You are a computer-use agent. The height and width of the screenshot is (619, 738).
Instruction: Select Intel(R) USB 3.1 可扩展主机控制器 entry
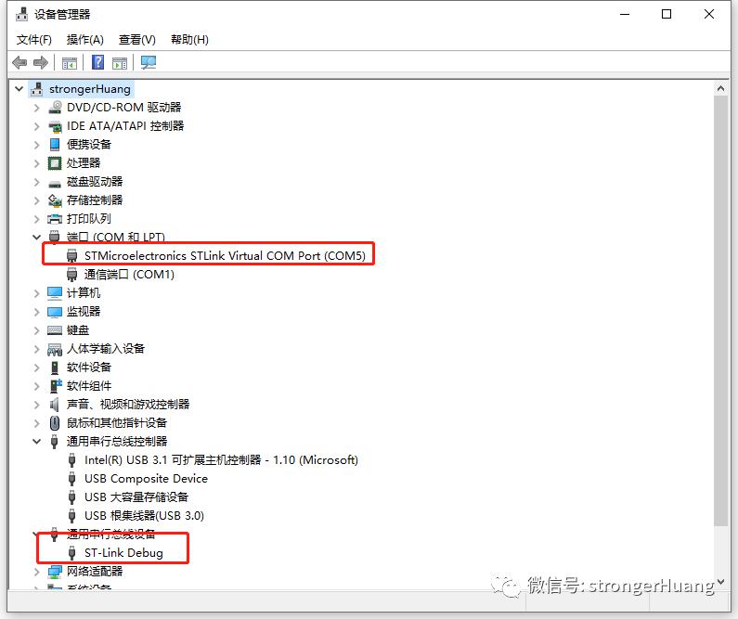[x=221, y=460]
